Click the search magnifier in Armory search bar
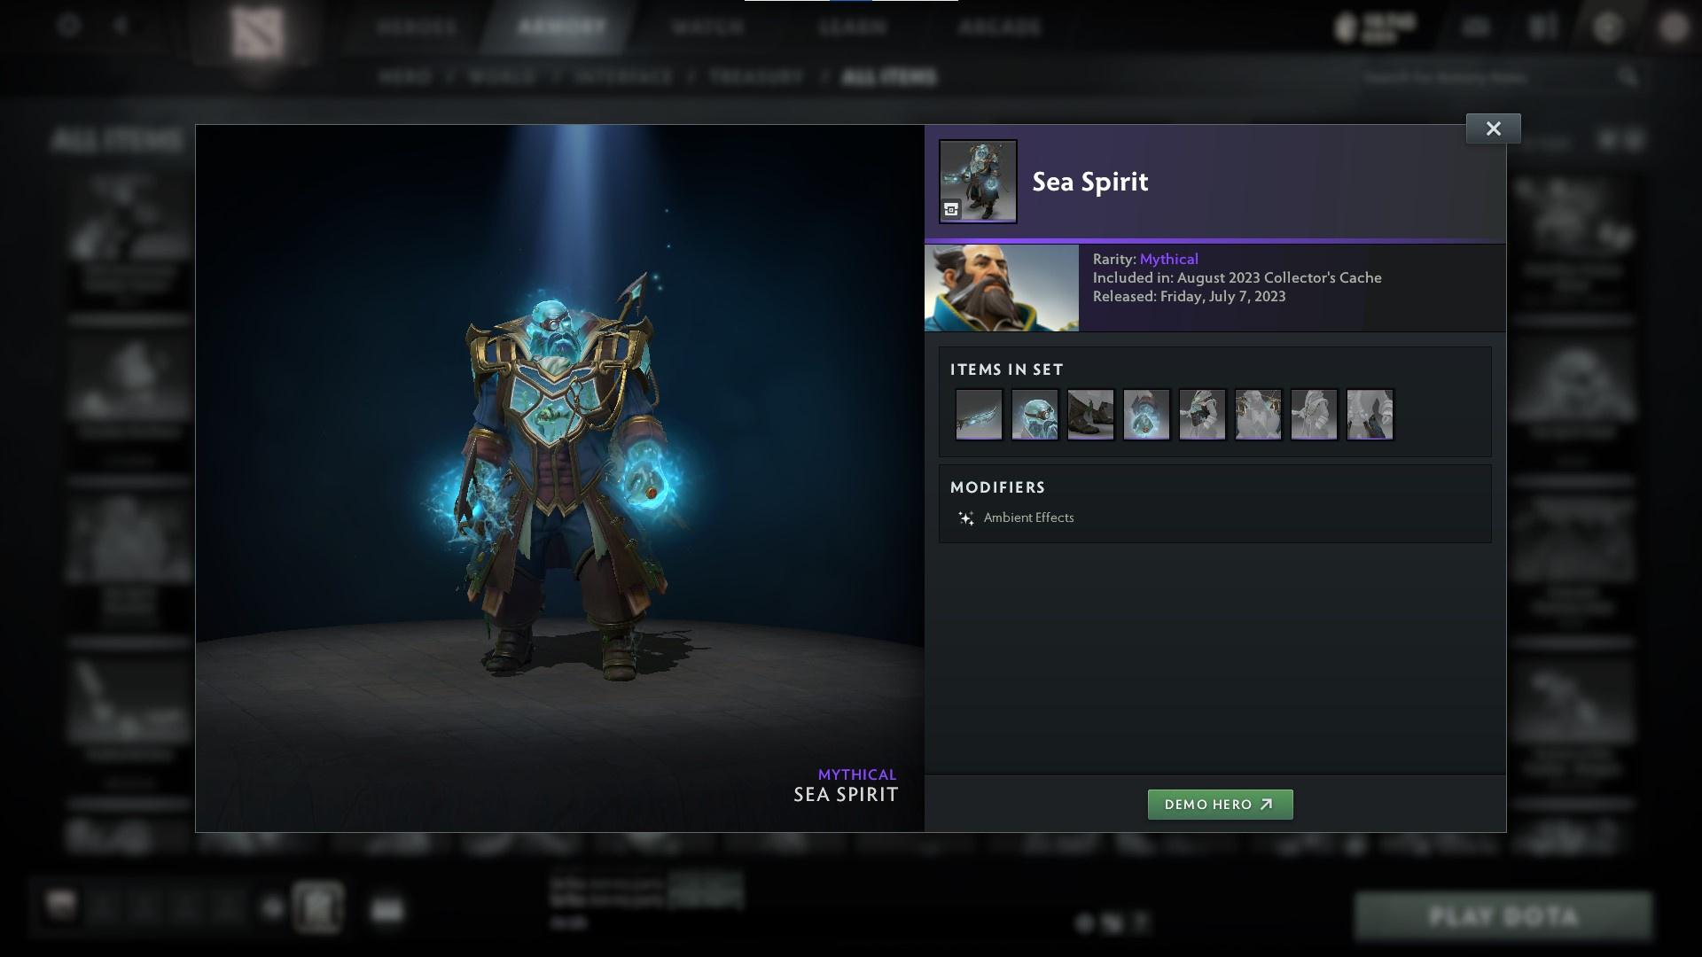Viewport: 1702px width, 957px height. pos(1629,77)
